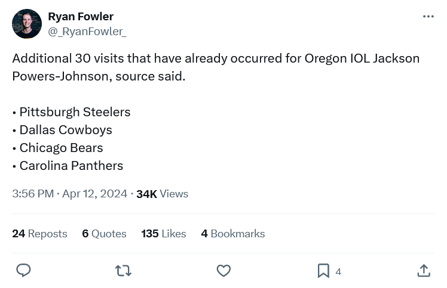See who gave the 135 Likes
This screenshot has width=447, height=288.
pyautogui.click(x=163, y=234)
